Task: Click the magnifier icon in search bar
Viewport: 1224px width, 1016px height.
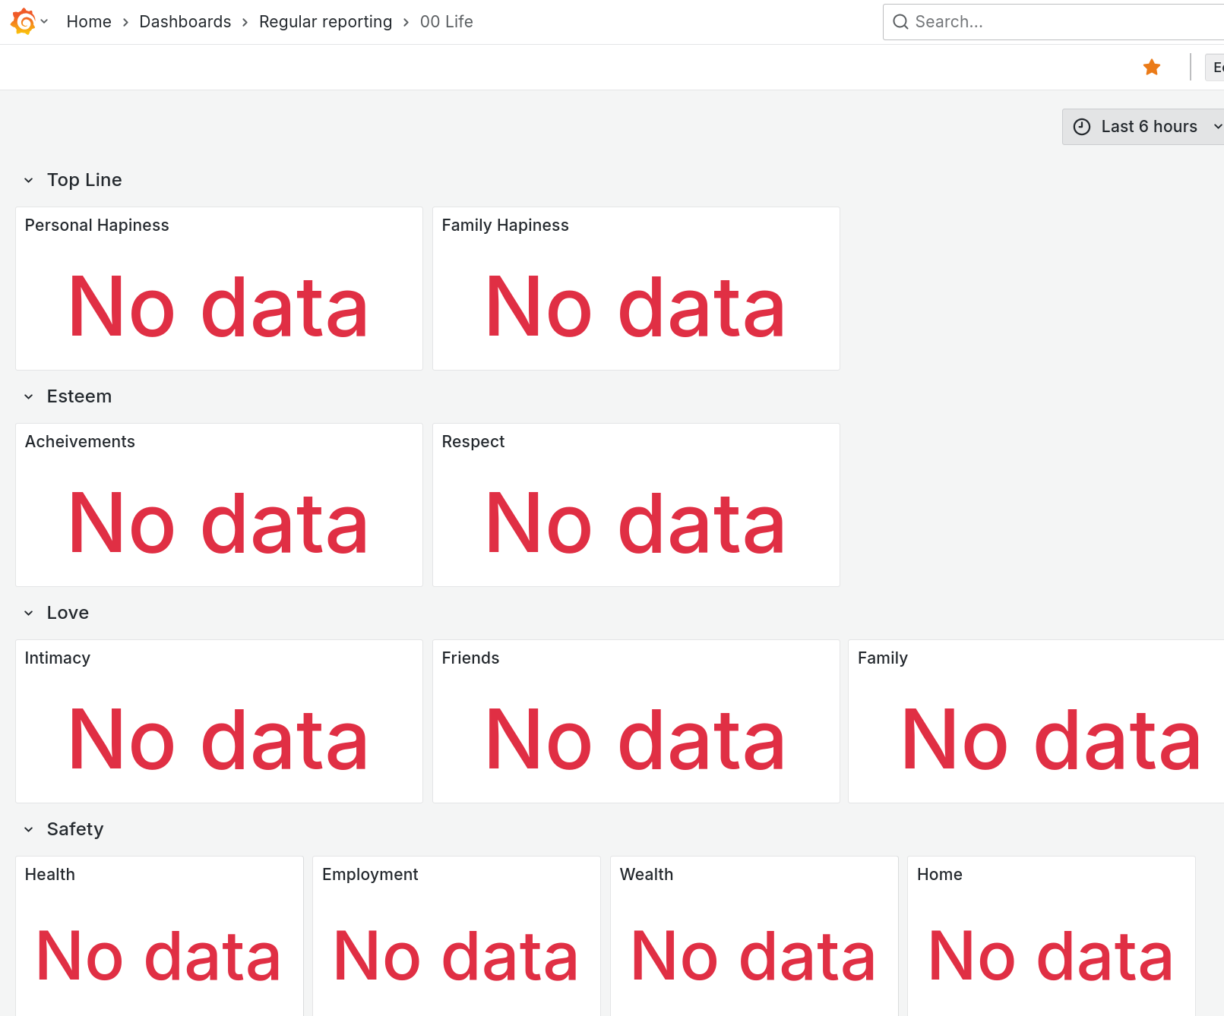Action: 900,22
